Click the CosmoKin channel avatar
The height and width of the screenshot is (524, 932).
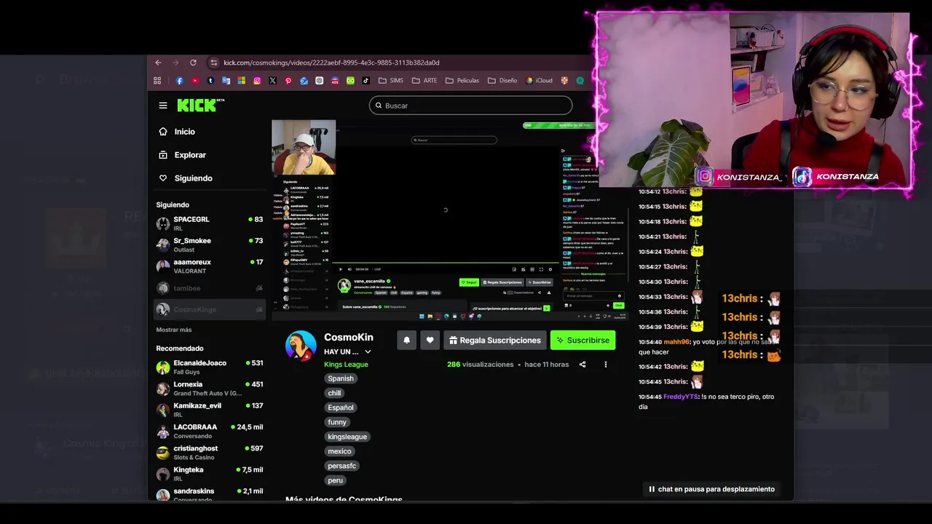click(x=301, y=346)
